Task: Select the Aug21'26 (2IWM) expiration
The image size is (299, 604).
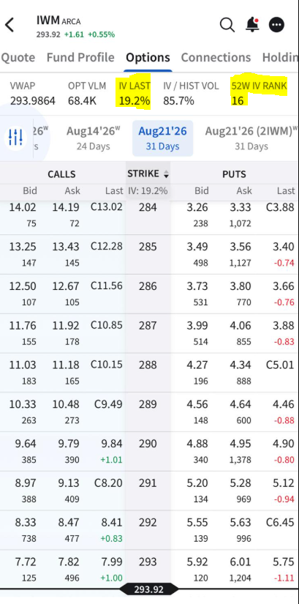Action: [x=251, y=138]
